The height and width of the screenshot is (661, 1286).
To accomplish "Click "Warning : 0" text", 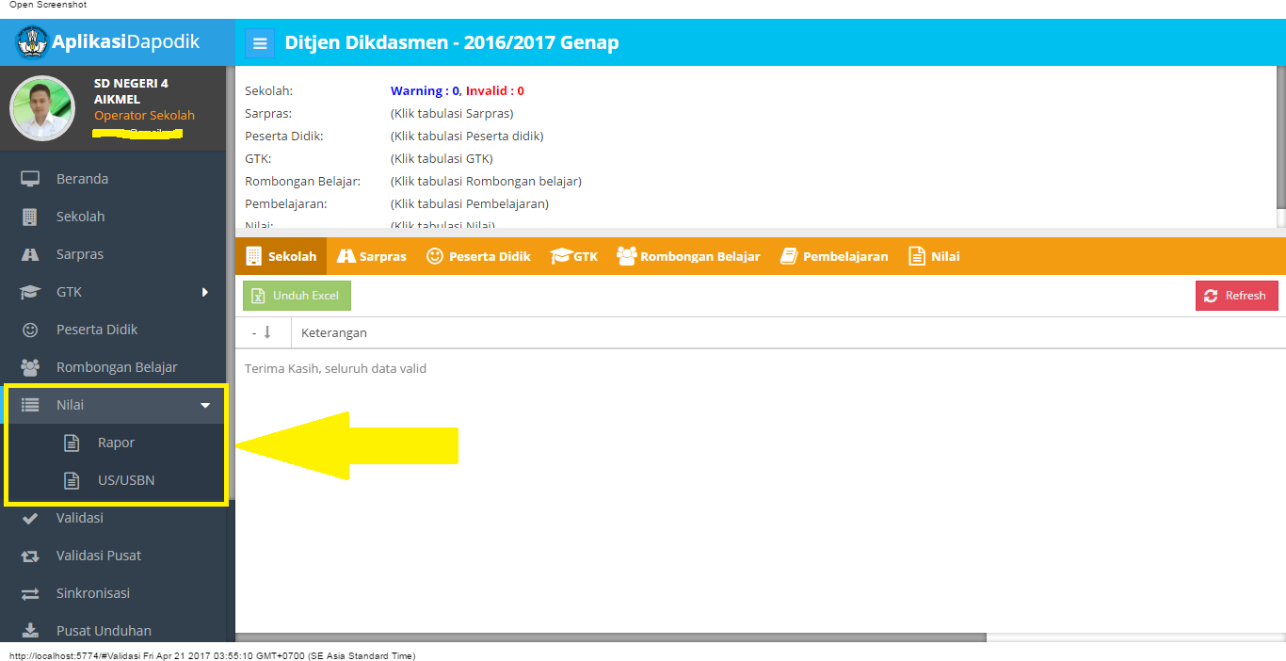I will (x=425, y=91).
